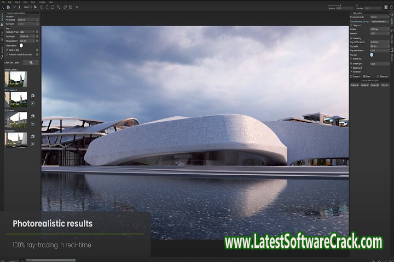Toggle the Enable fog checkbox
394x262 pixels.
coord(351,38)
